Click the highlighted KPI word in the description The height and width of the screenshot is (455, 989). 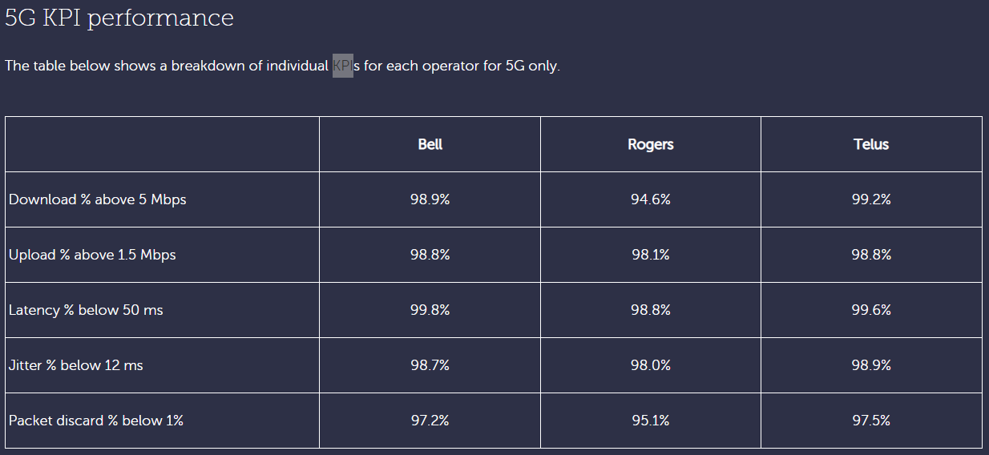click(342, 66)
